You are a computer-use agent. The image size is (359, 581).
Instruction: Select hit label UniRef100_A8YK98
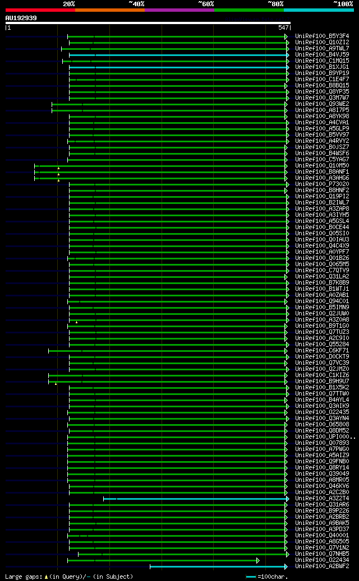pyautogui.click(x=322, y=117)
